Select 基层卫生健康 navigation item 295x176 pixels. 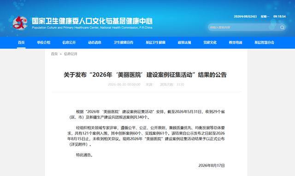pyautogui.click(x=156, y=42)
